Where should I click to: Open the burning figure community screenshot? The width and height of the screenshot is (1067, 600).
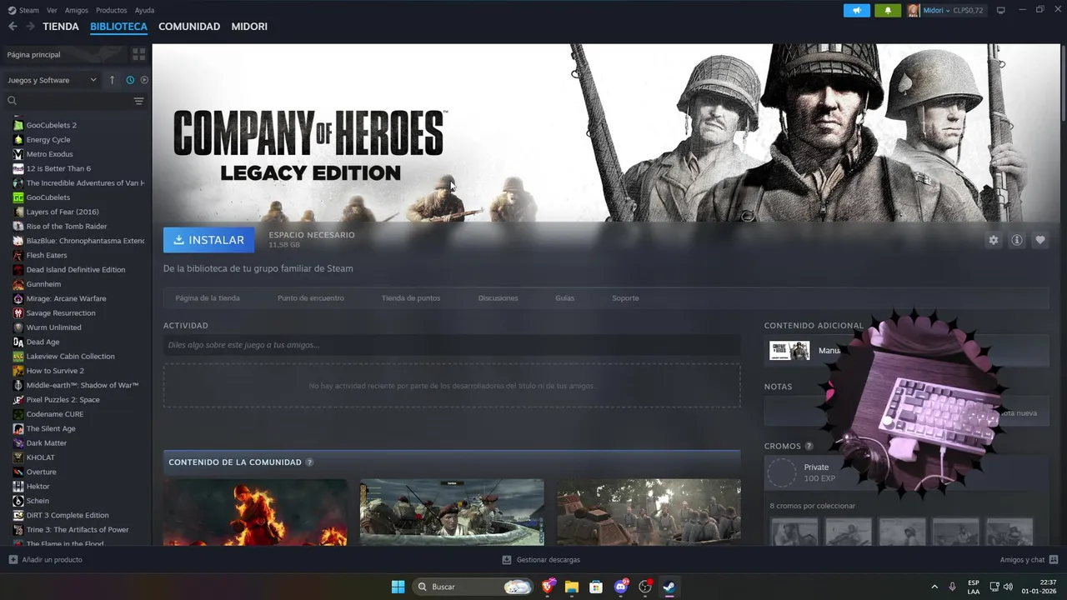click(x=255, y=512)
